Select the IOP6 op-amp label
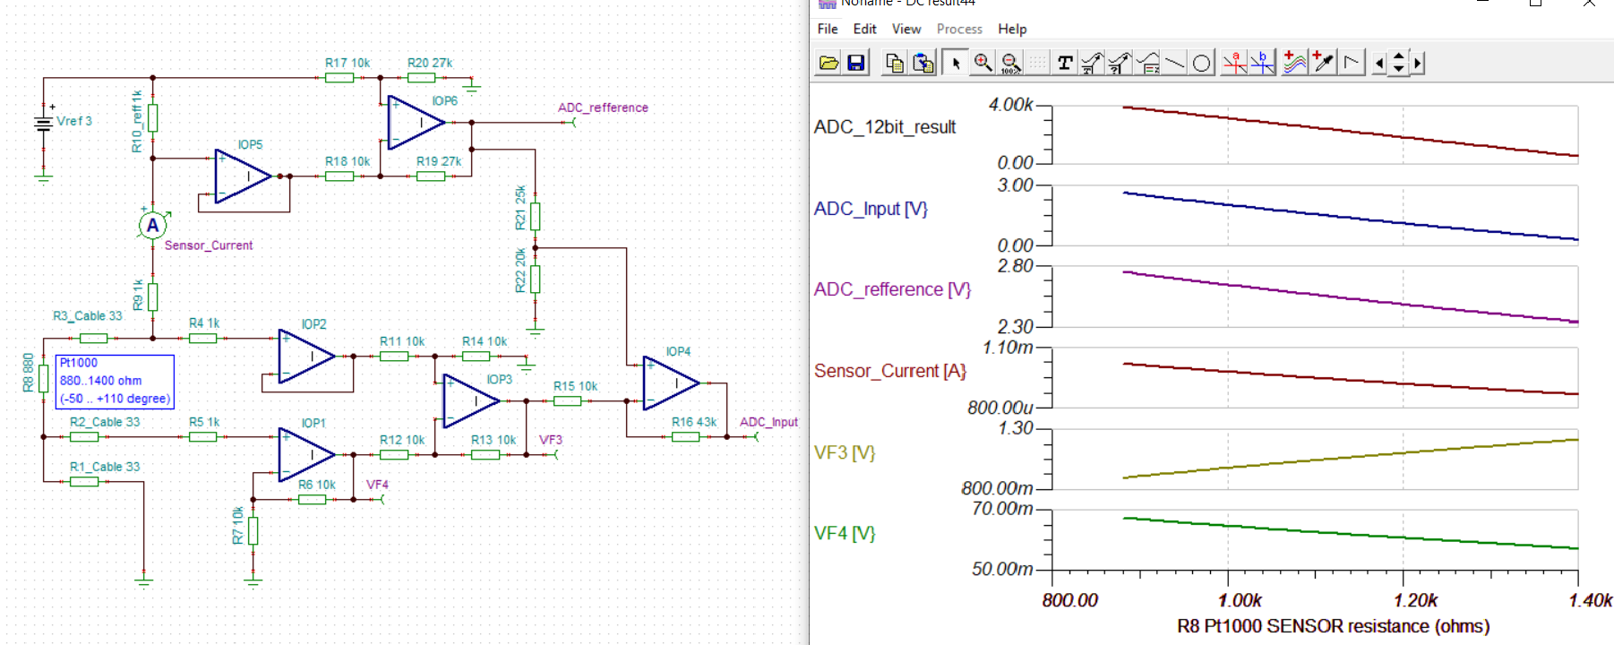This screenshot has width=1614, height=645. (444, 101)
